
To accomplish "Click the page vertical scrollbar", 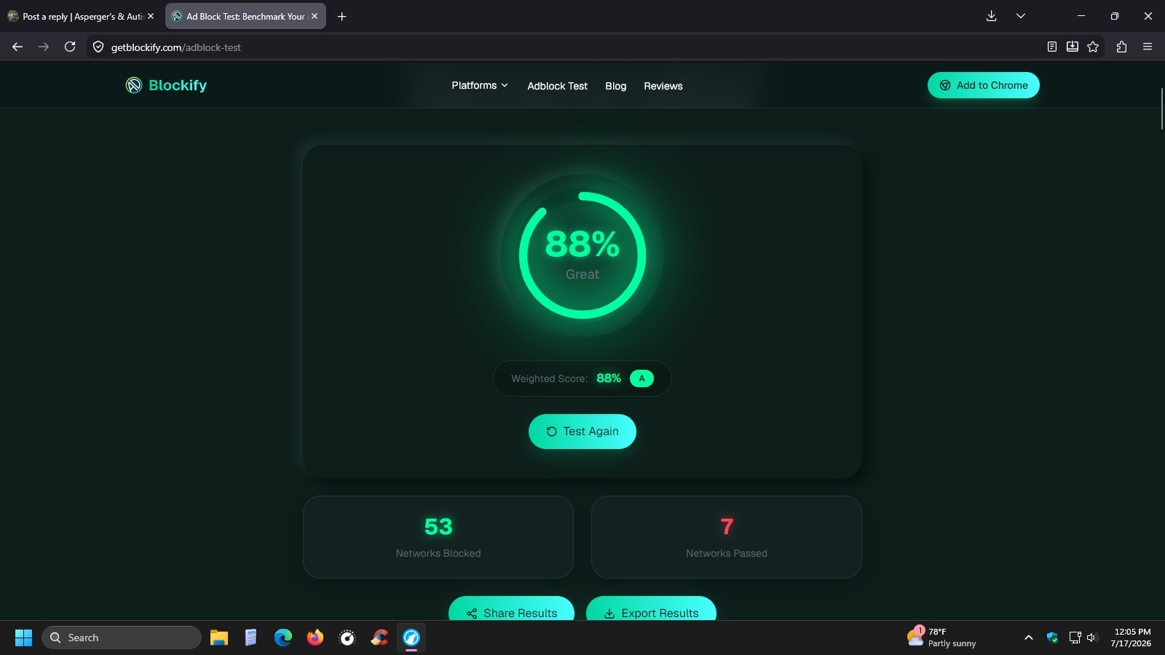I will 1161,108.
